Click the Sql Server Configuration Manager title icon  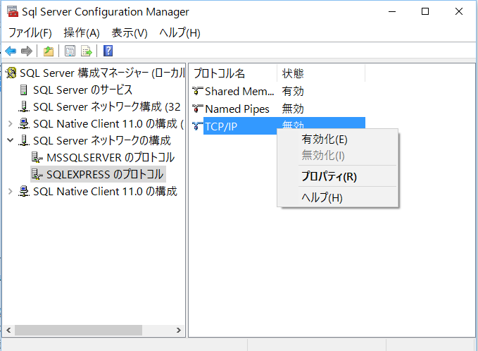[13, 11]
